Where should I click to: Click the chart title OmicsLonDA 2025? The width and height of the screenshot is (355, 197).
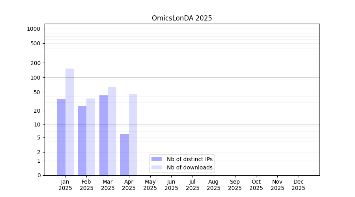point(182,18)
